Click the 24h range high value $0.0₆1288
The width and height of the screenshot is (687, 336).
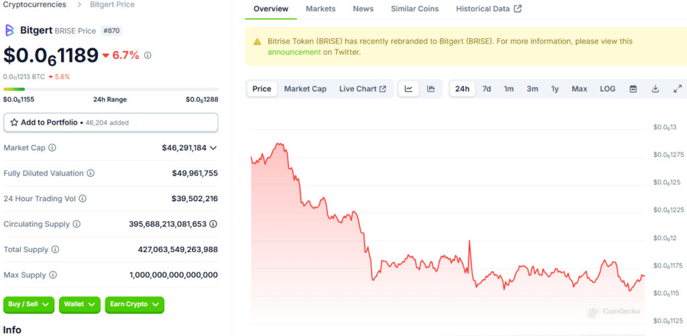point(202,99)
